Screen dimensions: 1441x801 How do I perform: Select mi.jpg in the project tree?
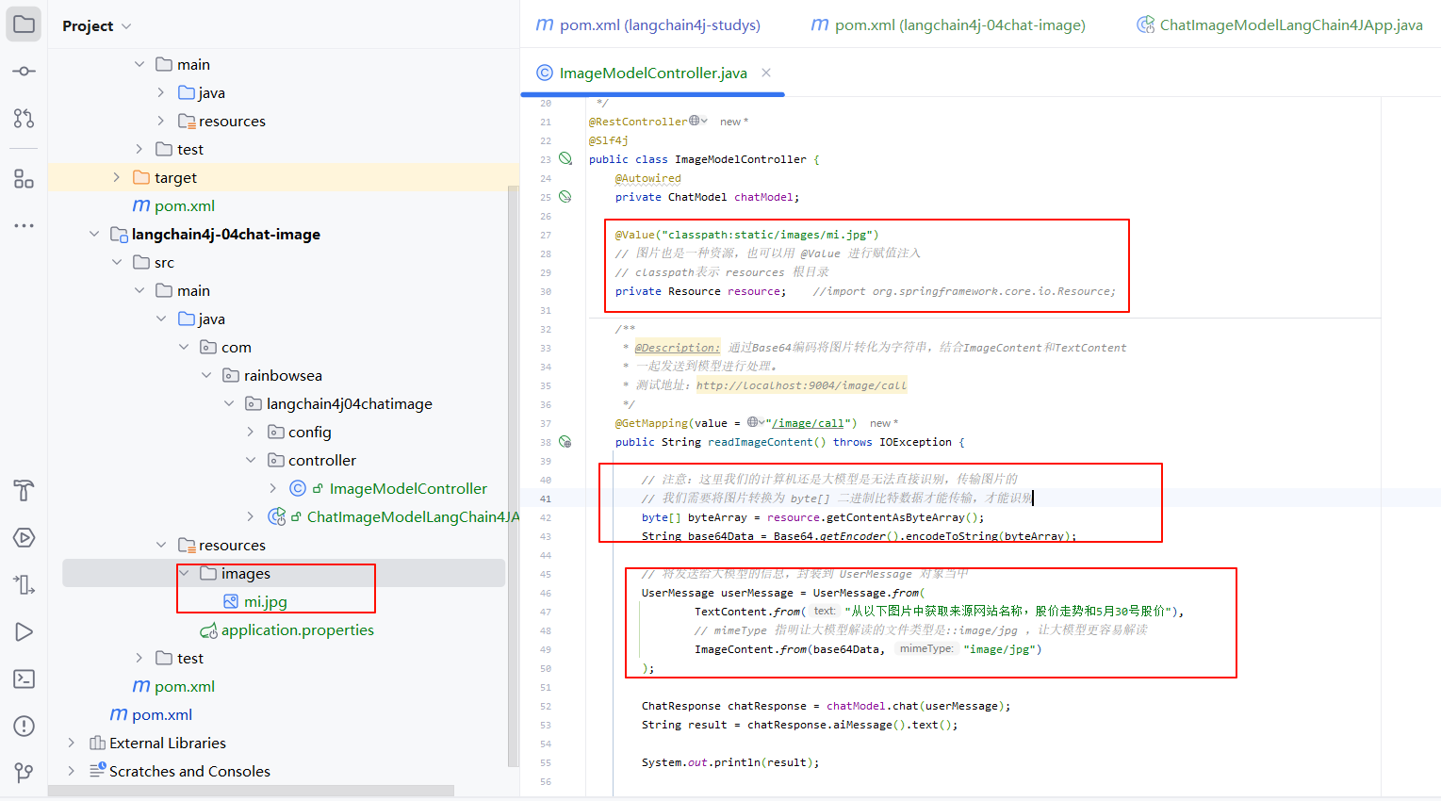265,601
